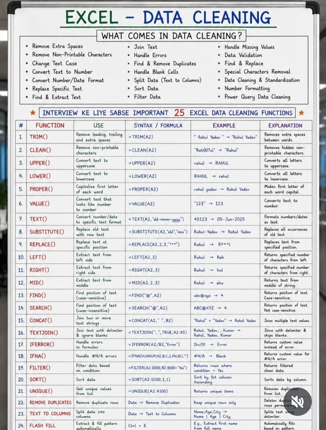This screenshot has width=326, height=430.
Task: Click the '#N/A → Blank' example cell
Action: [x=225, y=356]
